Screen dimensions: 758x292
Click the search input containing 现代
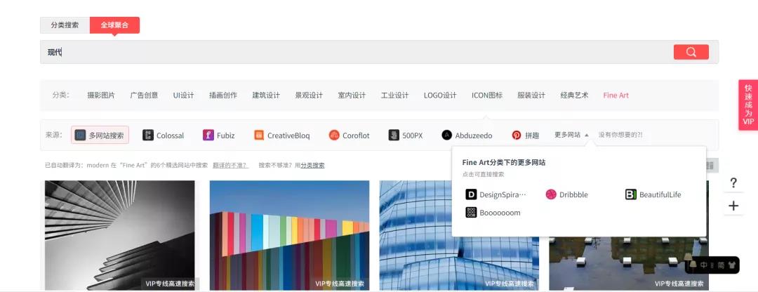[x=351, y=52]
